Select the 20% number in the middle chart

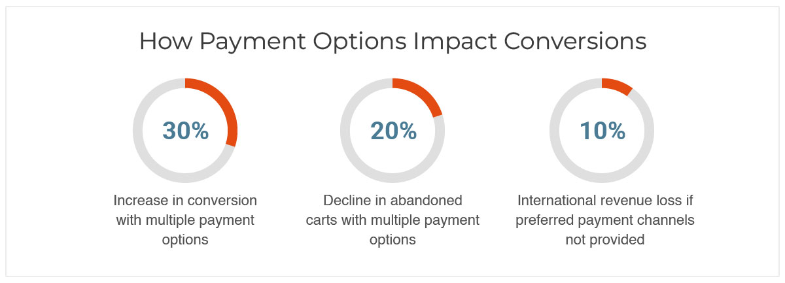[393, 131]
